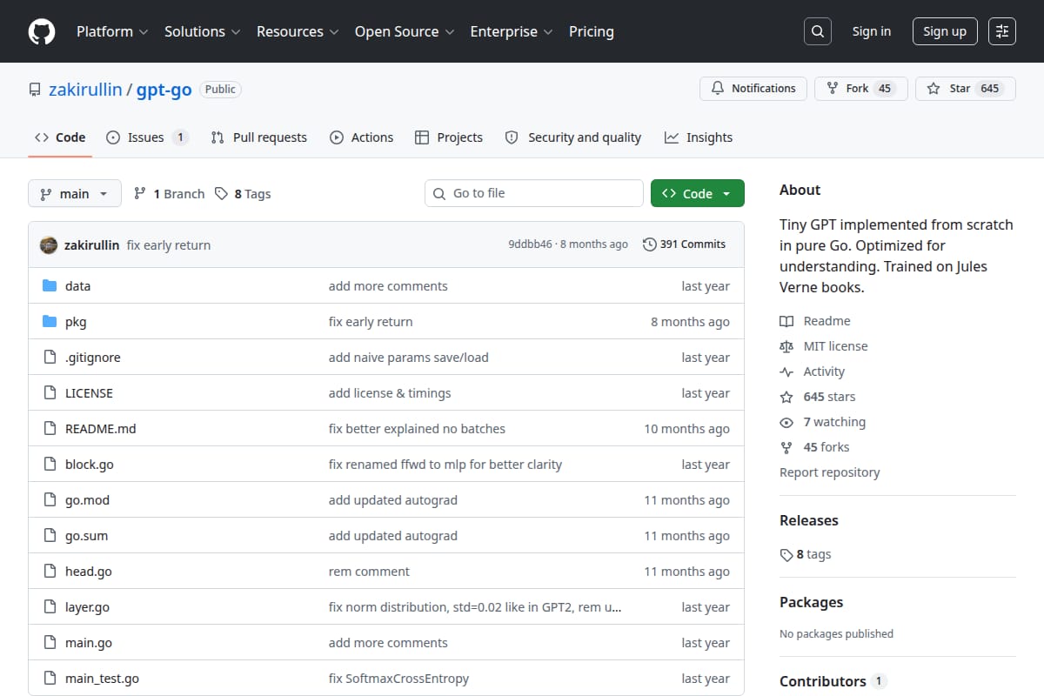Open 'fix early return' commit in header bar
Image resolution: width=1044 pixels, height=696 pixels.
coord(169,245)
